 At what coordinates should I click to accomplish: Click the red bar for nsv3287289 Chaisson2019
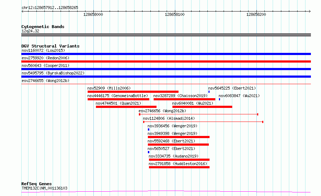pyautogui.click(x=184, y=99)
